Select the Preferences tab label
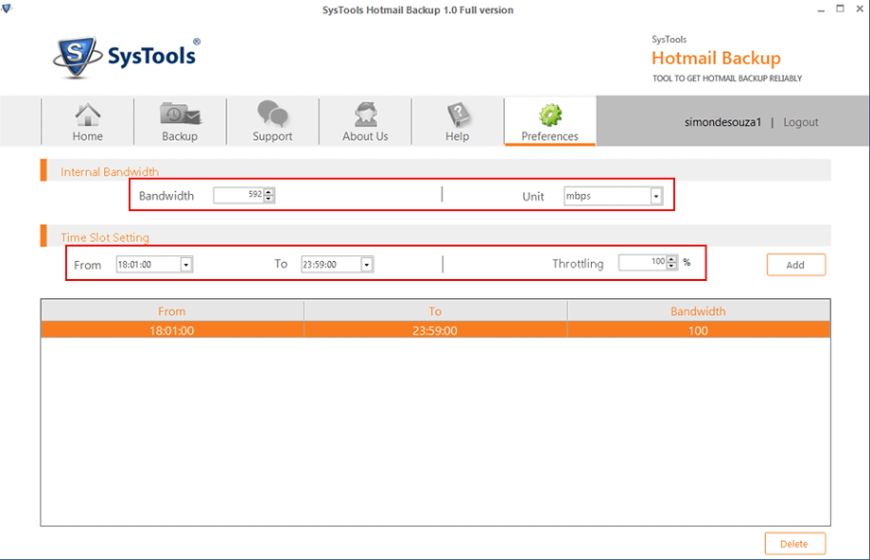 point(549,136)
